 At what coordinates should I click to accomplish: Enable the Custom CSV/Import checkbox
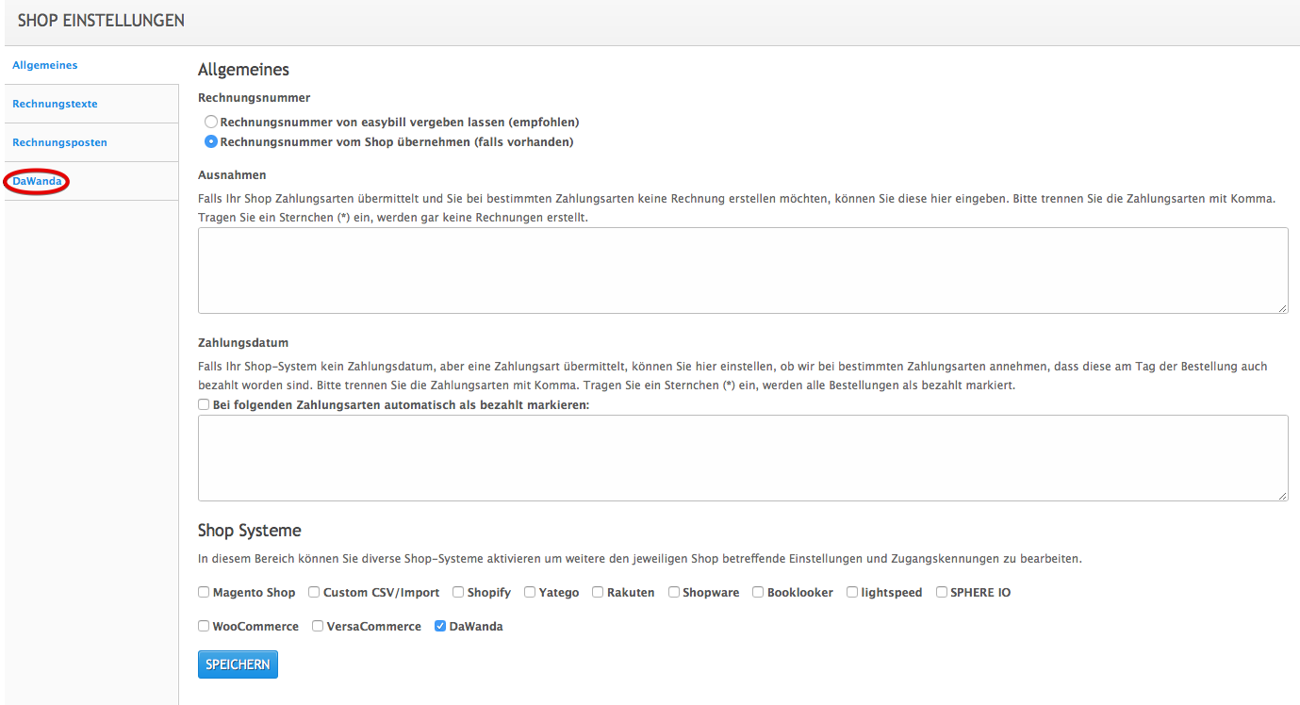pos(314,592)
